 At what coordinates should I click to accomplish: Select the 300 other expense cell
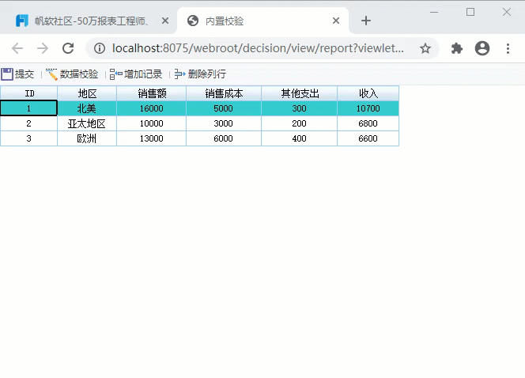tap(300, 108)
